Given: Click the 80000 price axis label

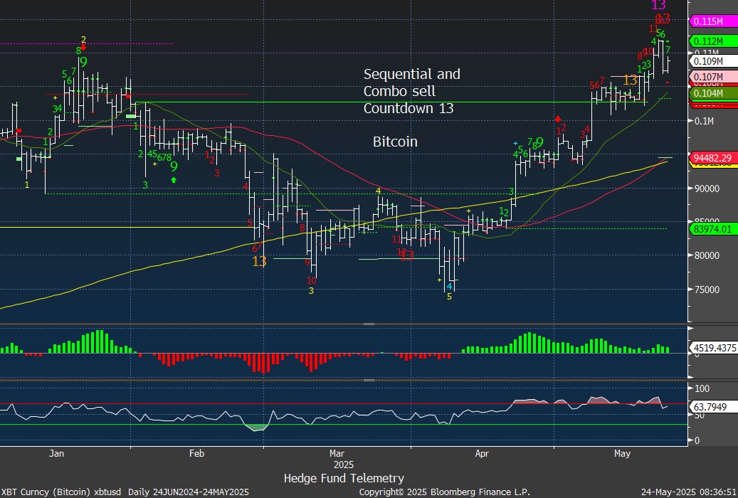Looking at the screenshot, I should [x=707, y=255].
